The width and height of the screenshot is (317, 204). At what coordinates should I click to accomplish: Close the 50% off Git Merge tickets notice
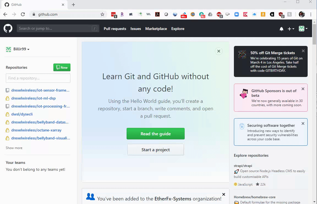(303, 51)
